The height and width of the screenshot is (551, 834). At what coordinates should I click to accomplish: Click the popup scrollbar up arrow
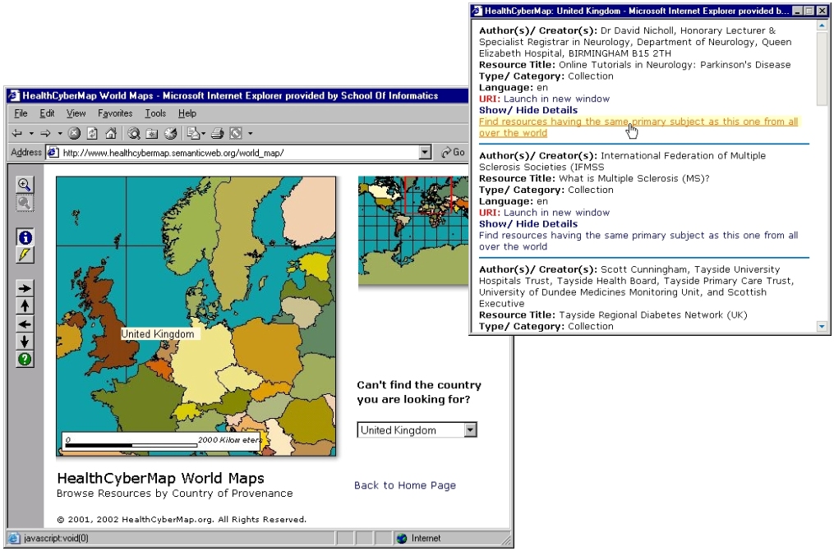[822, 25]
